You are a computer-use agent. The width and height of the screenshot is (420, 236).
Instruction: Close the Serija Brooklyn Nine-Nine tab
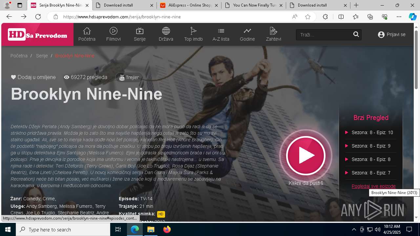87,5
